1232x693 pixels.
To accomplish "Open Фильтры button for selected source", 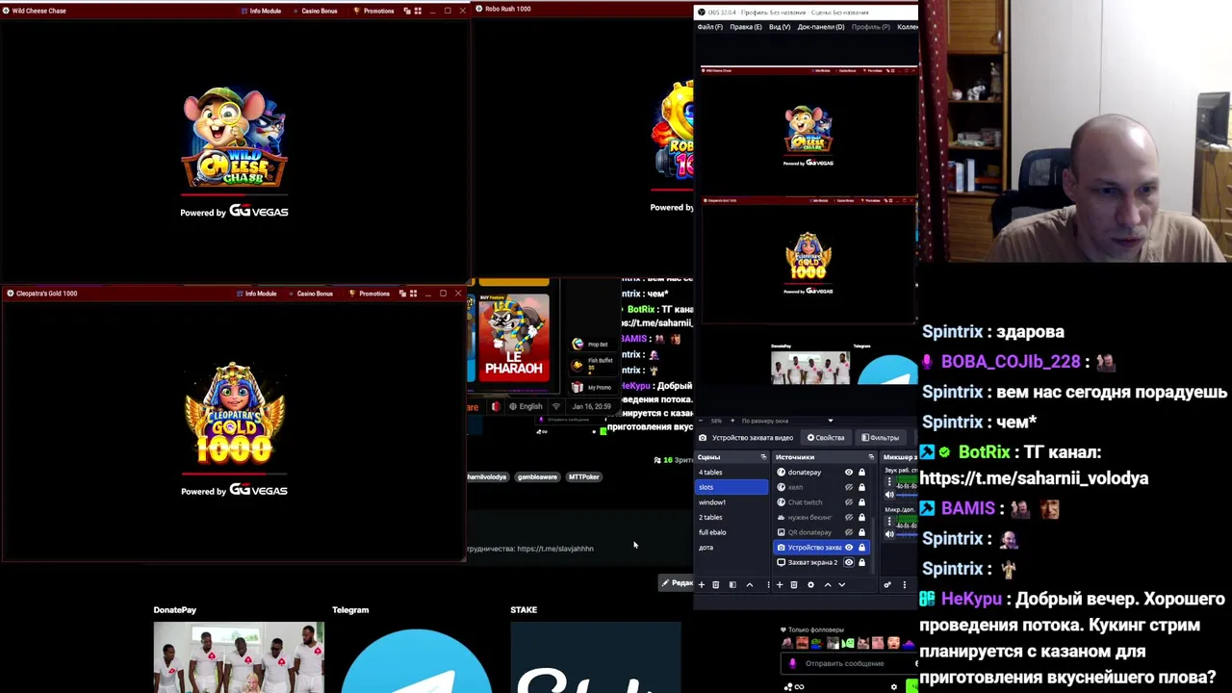I will 881,438.
